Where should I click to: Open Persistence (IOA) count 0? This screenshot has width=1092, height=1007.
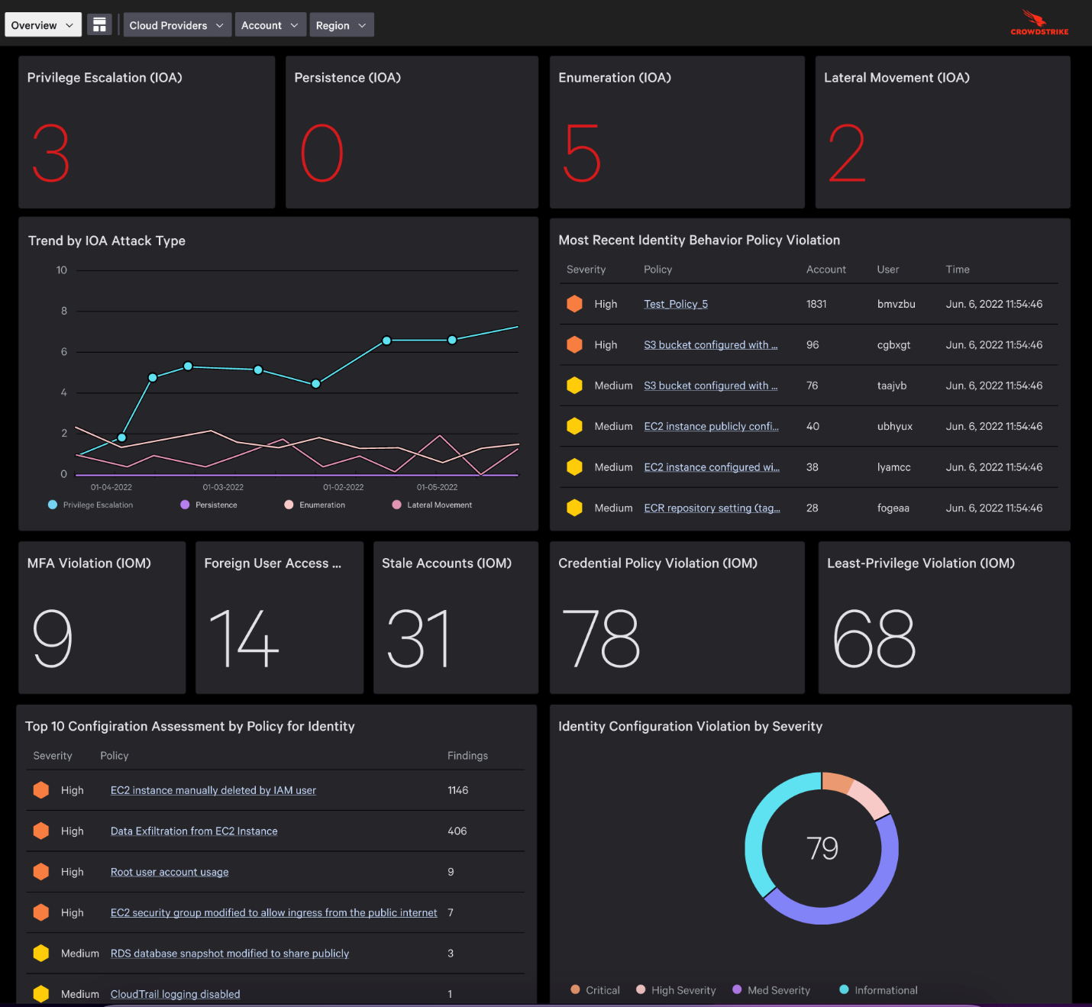pyautogui.click(x=321, y=153)
